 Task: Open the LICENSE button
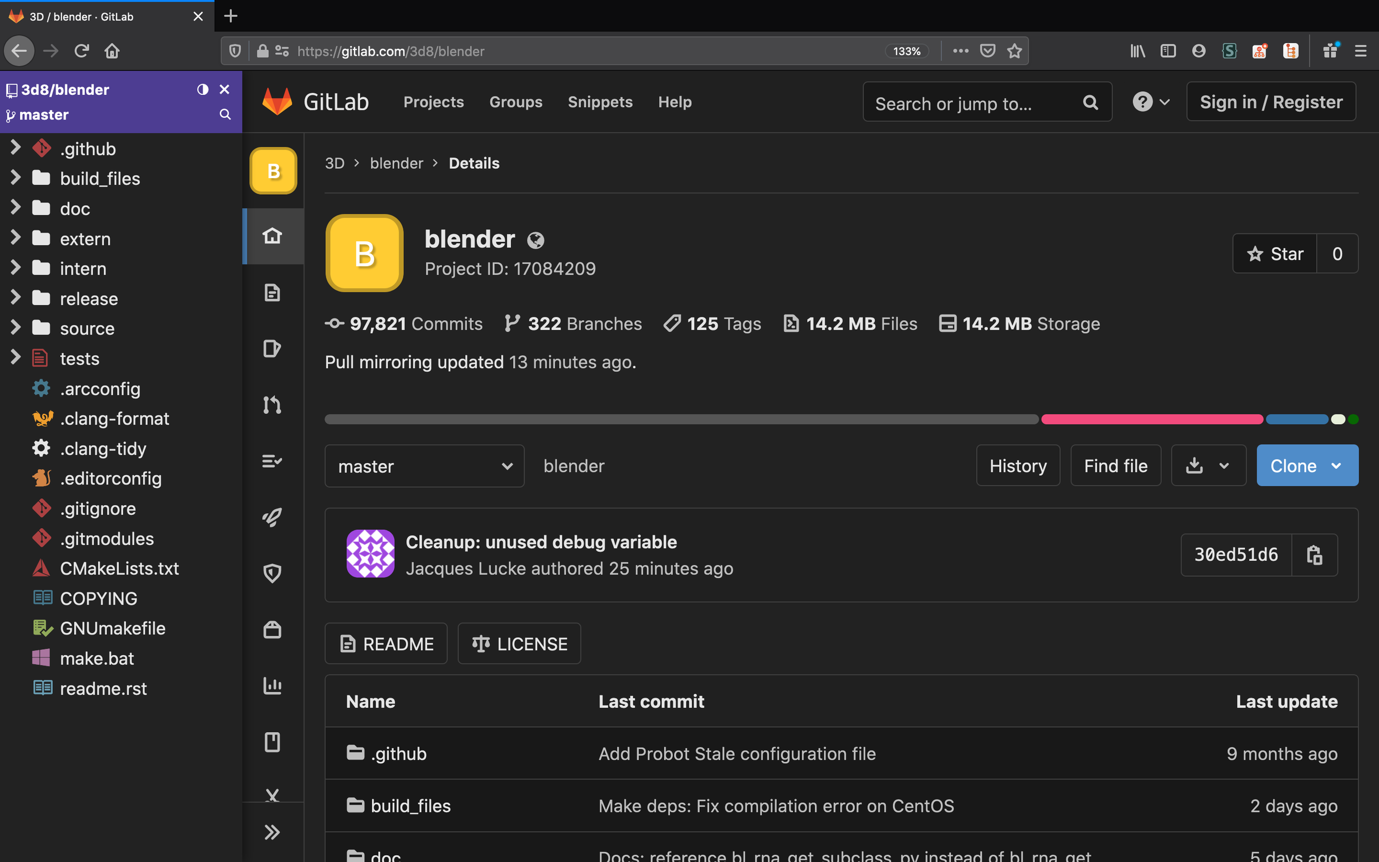[x=519, y=644]
